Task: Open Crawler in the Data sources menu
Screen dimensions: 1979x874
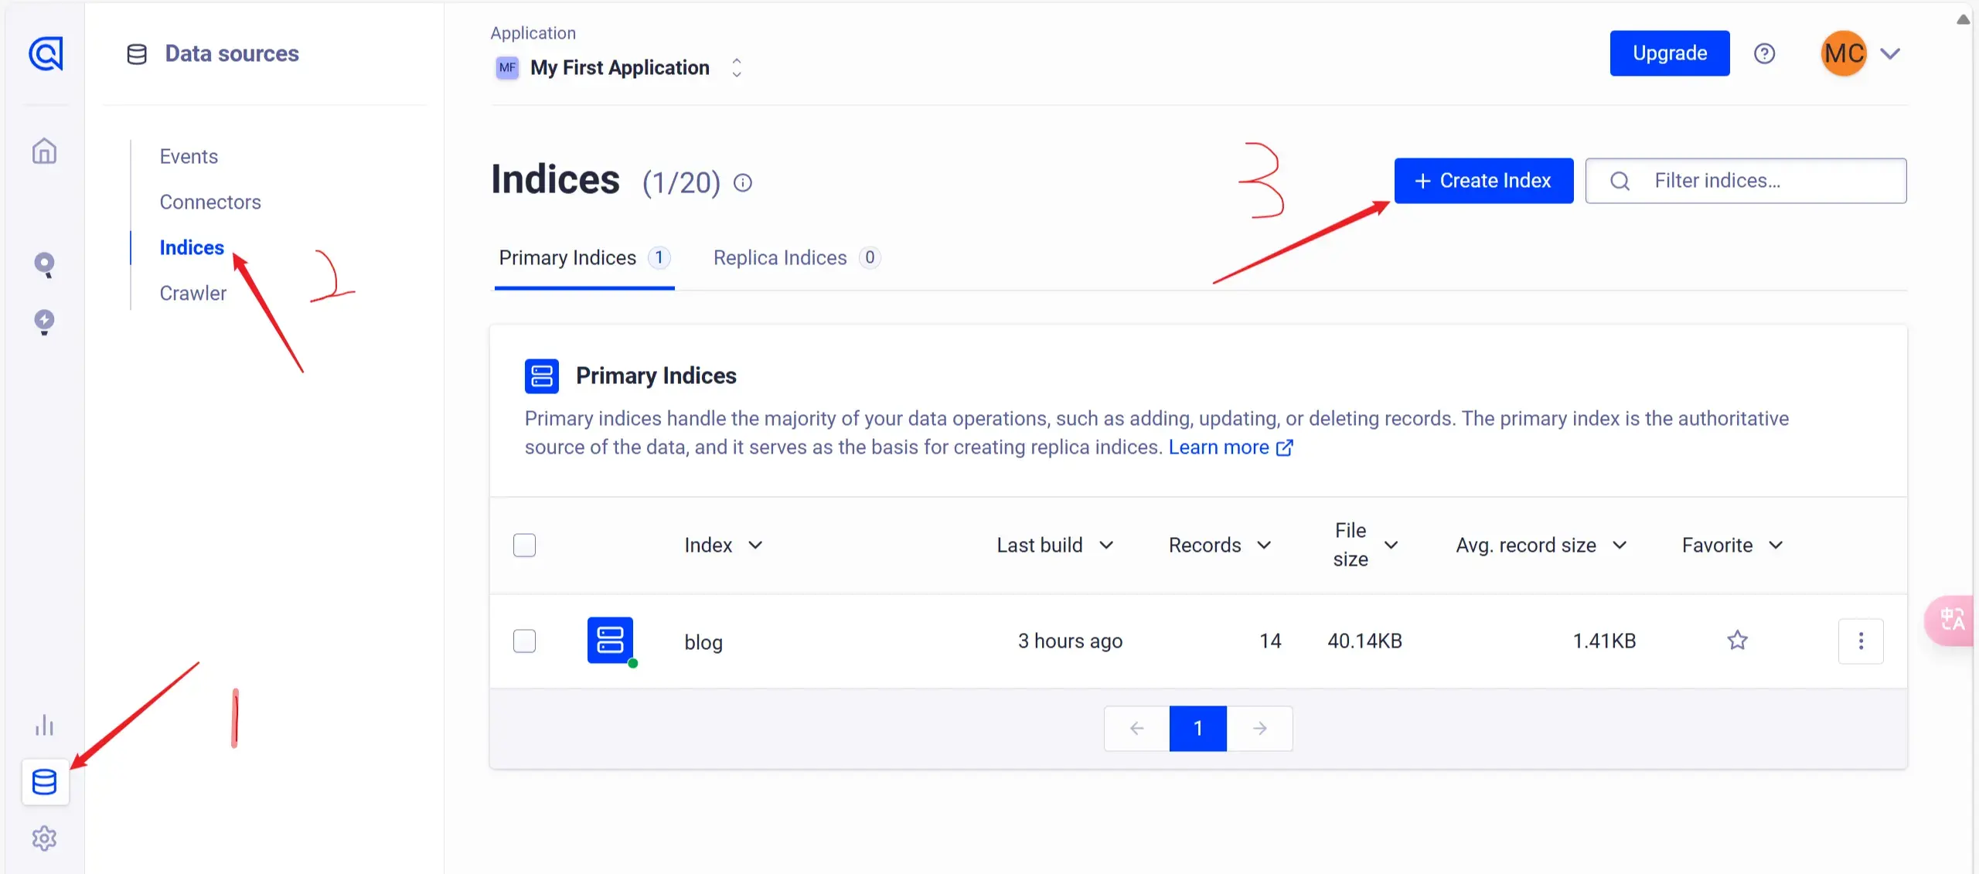Action: pos(192,293)
